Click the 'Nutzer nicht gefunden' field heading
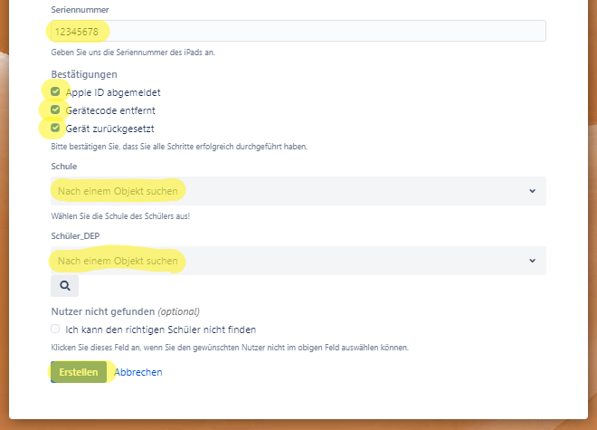This screenshot has height=430, width=597. pos(102,311)
